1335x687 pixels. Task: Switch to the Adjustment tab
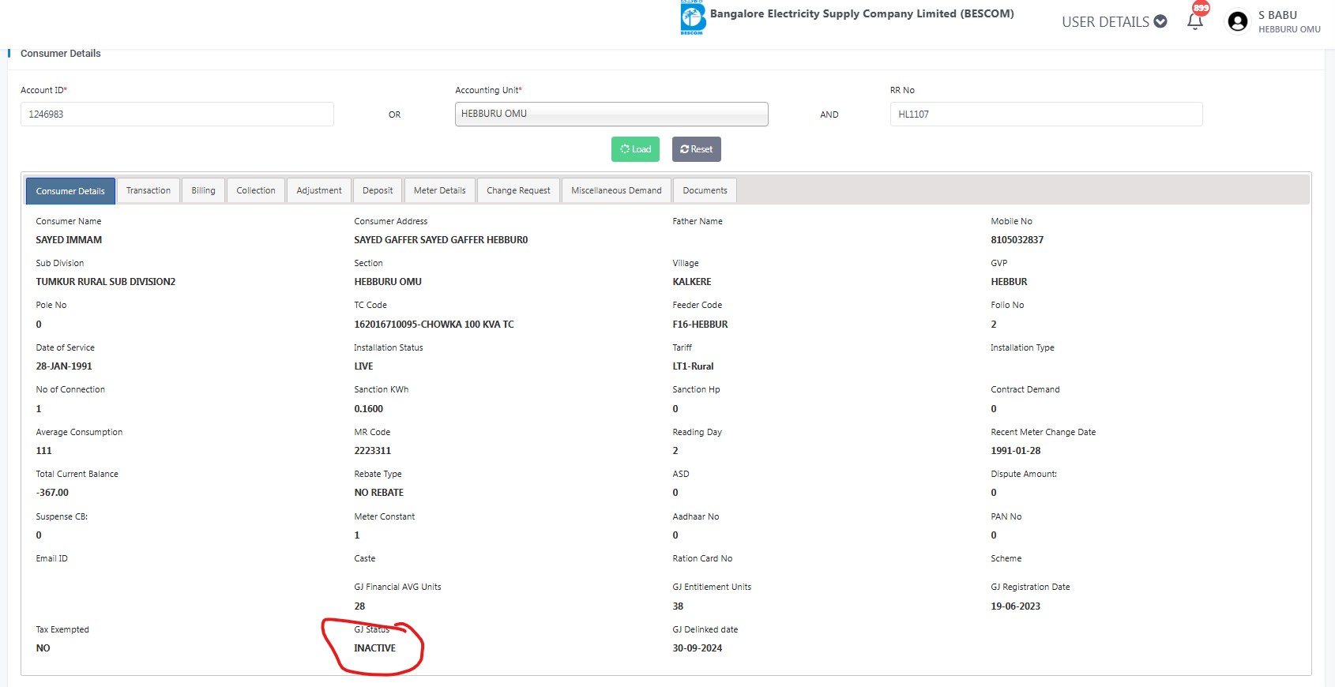point(319,190)
